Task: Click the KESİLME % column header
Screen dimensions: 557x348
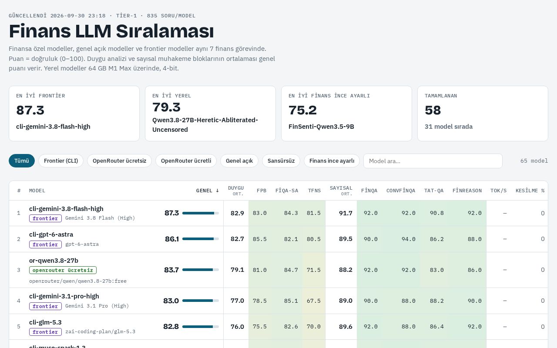Action: [530, 191]
